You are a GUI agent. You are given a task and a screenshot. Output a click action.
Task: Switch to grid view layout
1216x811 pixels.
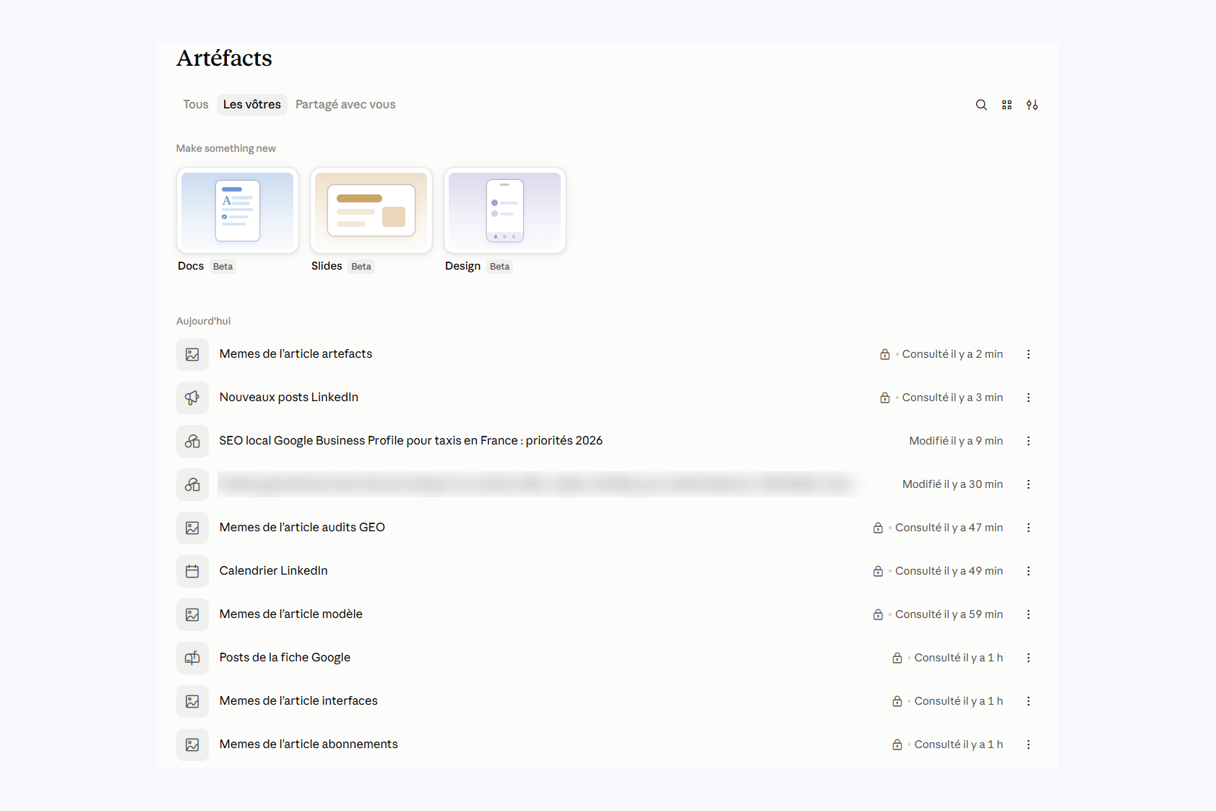(1006, 105)
